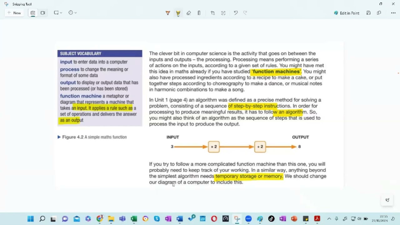Select the yellow Highlighter tool
This screenshot has height=225, width=400.
pyautogui.click(x=178, y=13)
